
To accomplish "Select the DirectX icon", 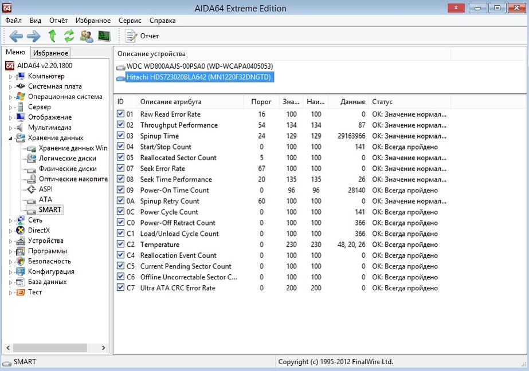I will tap(21, 230).
